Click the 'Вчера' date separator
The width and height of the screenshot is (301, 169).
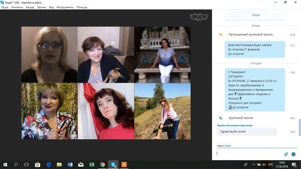(x=256, y=26)
